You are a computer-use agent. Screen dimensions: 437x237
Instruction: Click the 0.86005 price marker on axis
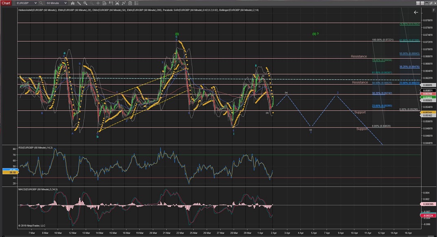[x=428, y=85]
